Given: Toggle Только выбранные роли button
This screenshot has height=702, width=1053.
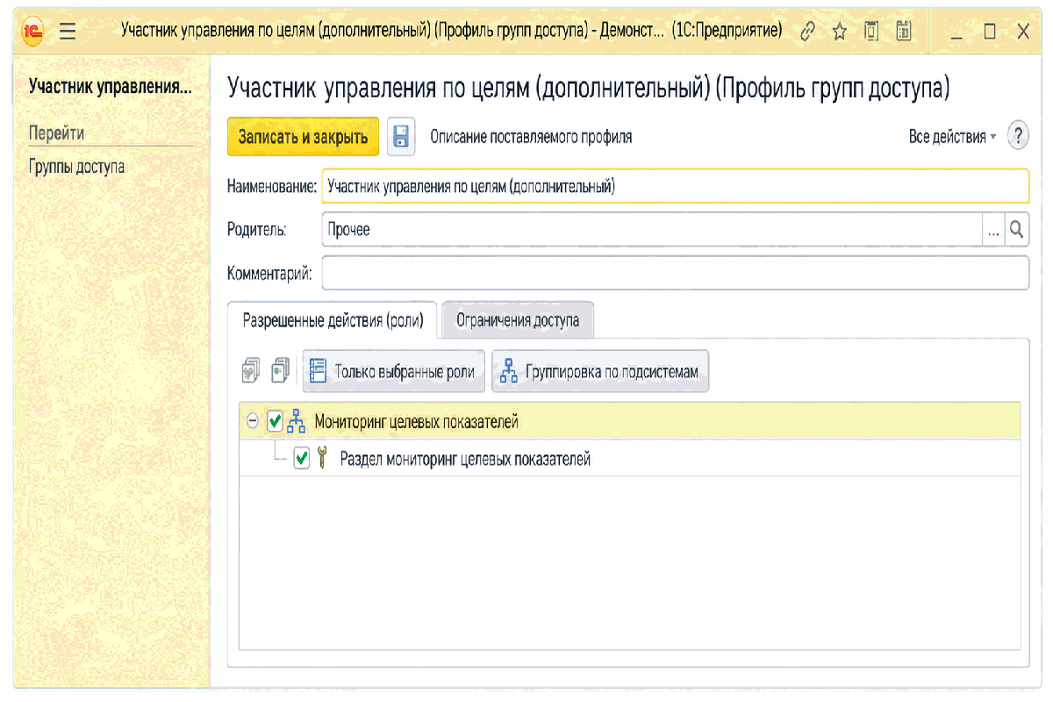Looking at the screenshot, I should [x=393, y=372].
